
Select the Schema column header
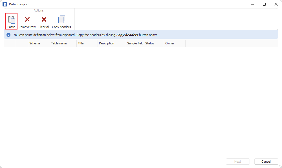[39, 43]
